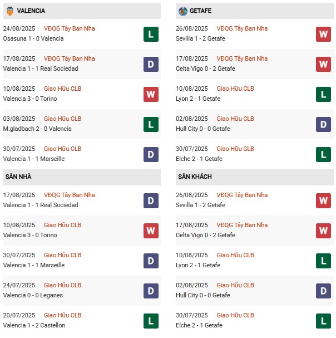Click W badge for Torino match in Sân Nhà

click(151, 231)
